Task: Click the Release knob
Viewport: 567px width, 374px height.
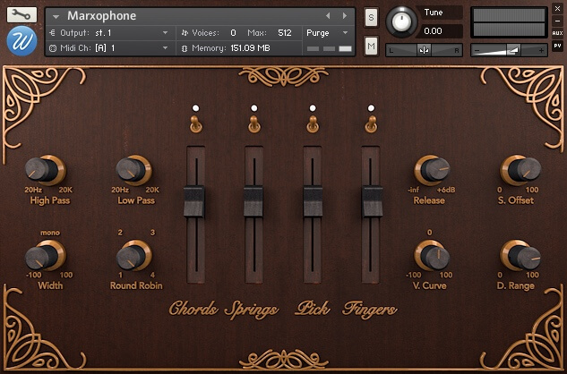Action: pyautogui.click(x=432, y=170)
